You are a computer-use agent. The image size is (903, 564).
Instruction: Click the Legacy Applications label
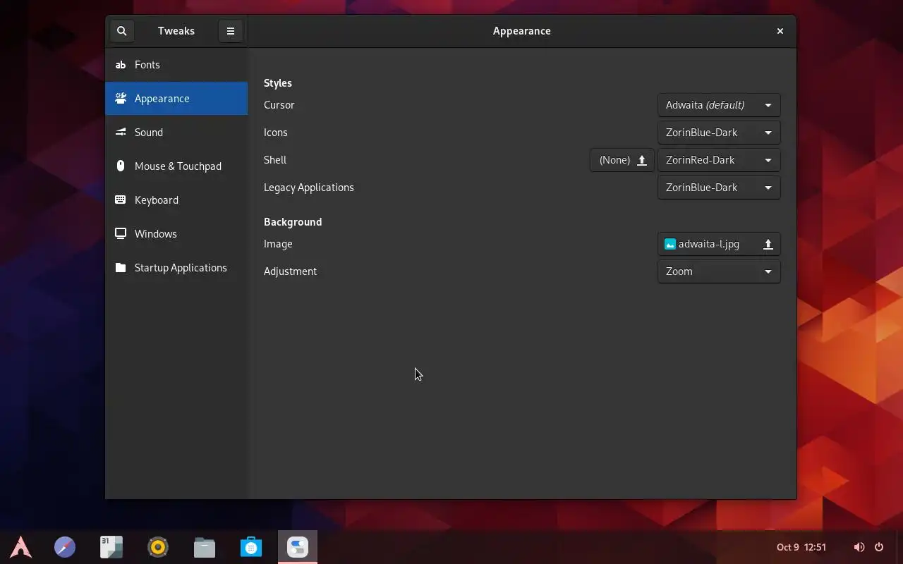click(x=309, y=188)
